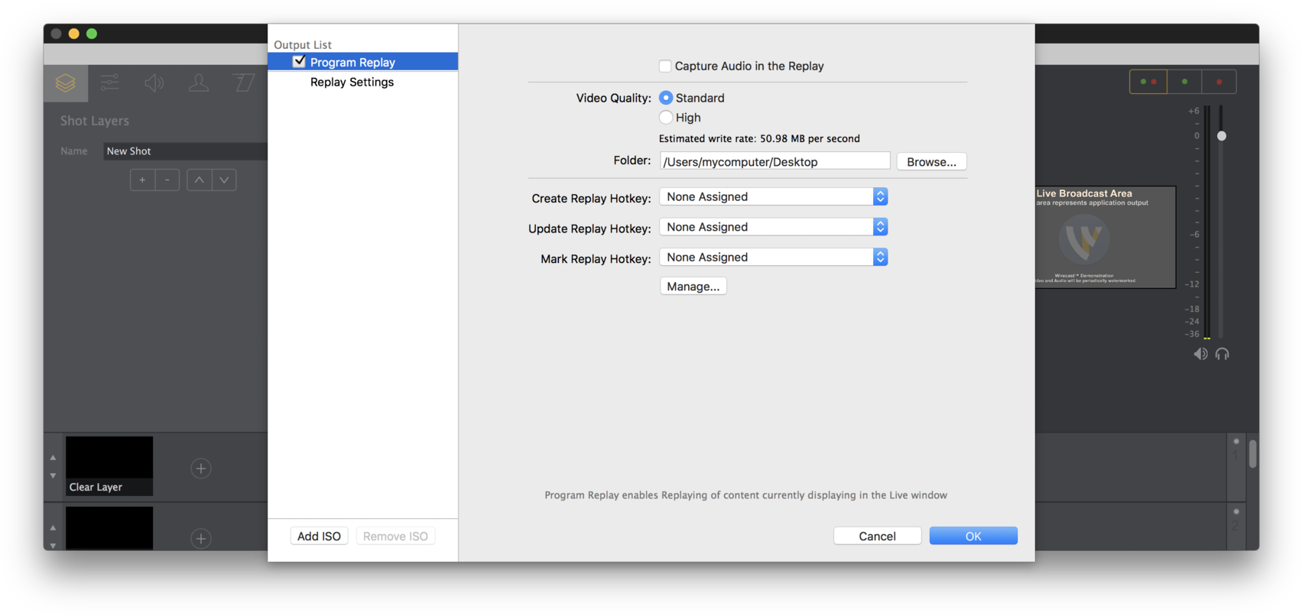Mute output with the speaker icon
This screenshot has width=1302, height=616.
(1200, 354)
